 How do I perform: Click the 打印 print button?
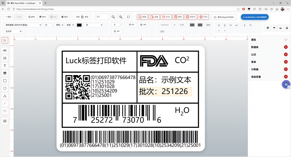tap(203, 17)
